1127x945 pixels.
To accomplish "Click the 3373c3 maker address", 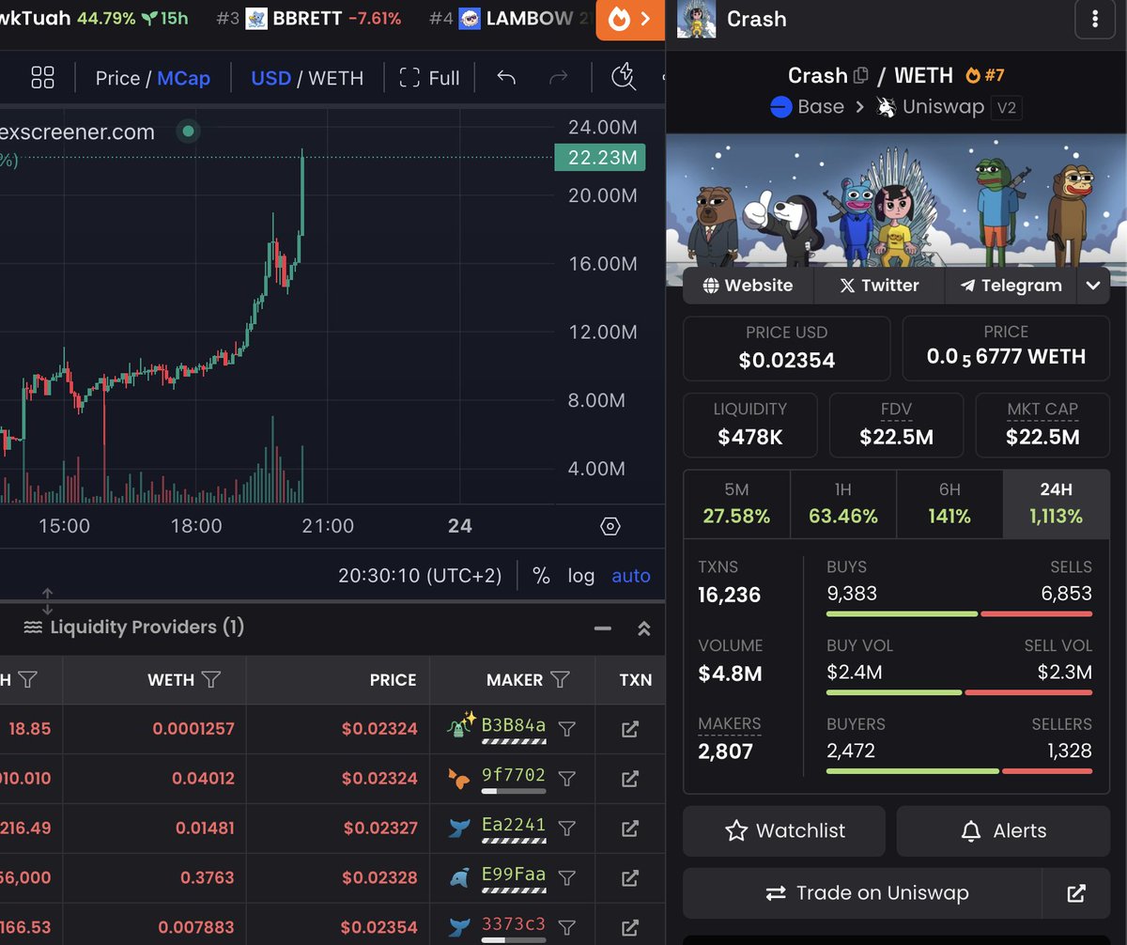I will coord(513,924).
